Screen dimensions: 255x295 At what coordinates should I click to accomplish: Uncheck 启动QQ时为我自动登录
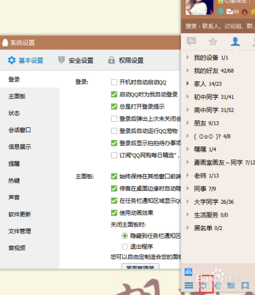(x=114, y=94)
